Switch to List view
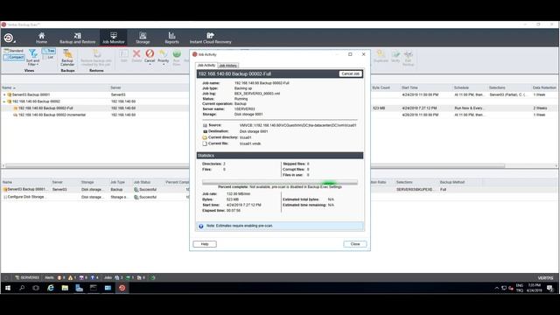 click(x=48, y=57)
